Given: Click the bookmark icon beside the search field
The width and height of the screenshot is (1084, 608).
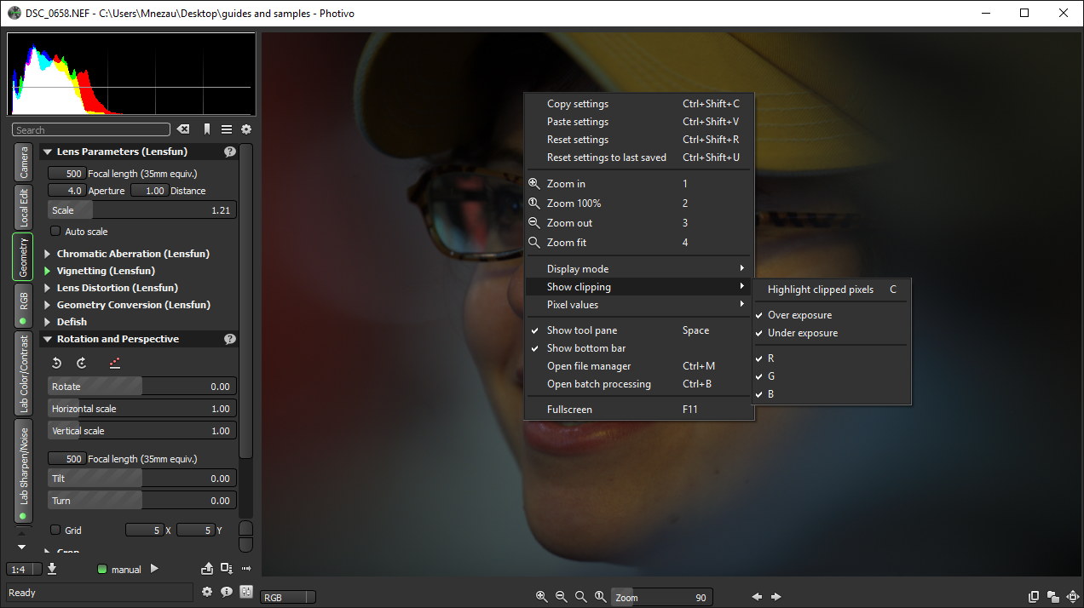Looking at the screenshot, I should pyautogui.click(x=205, y=129).
